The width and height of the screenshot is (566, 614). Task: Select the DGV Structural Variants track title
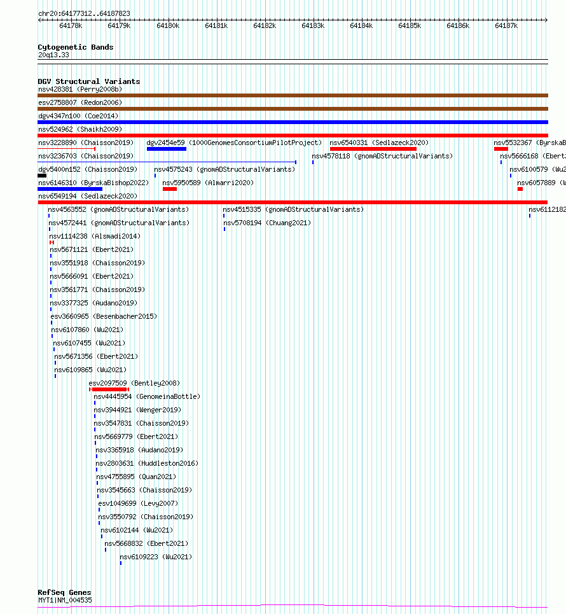coord(89,81)
